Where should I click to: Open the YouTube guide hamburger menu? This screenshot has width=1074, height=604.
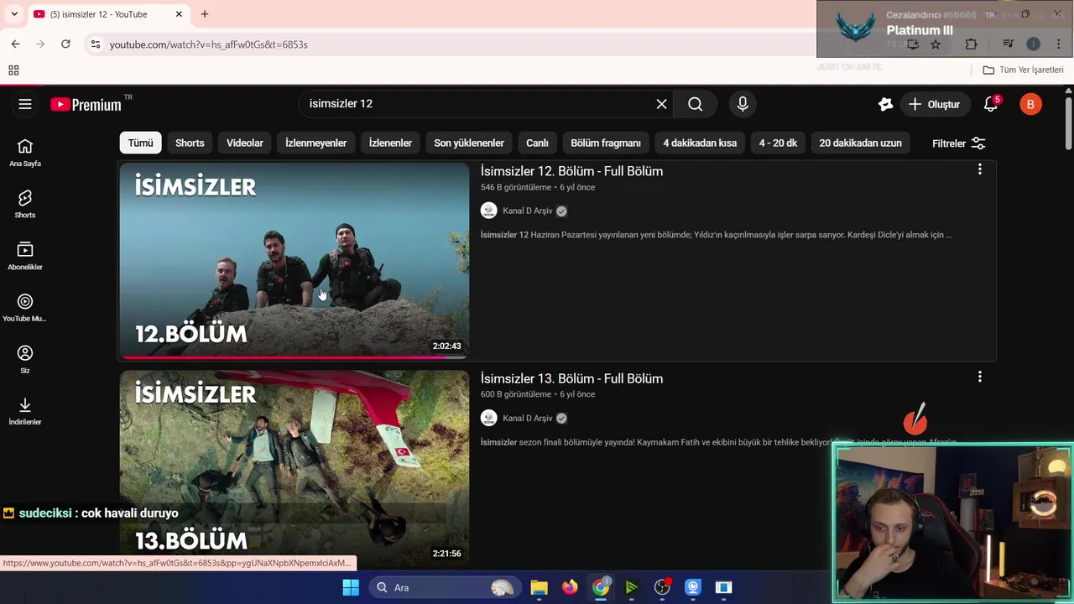pos(25,104)
